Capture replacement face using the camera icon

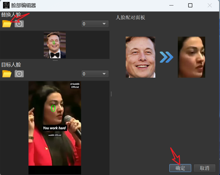(x=19, y=24)
